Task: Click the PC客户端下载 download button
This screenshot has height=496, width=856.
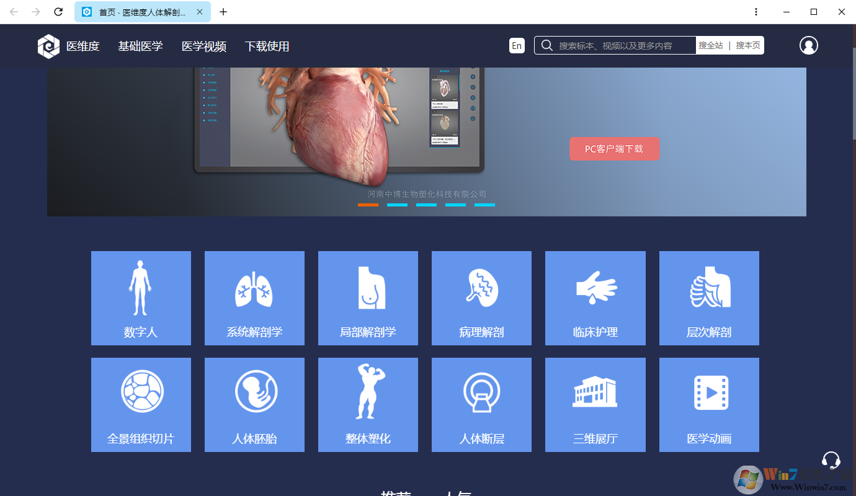Action: [615, 149]
